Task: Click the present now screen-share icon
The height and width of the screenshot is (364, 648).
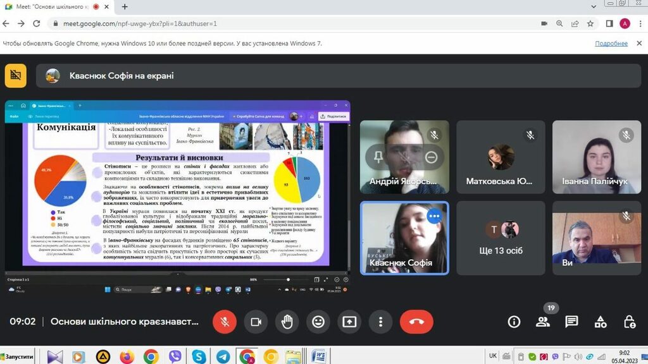Action: point(349,322)
